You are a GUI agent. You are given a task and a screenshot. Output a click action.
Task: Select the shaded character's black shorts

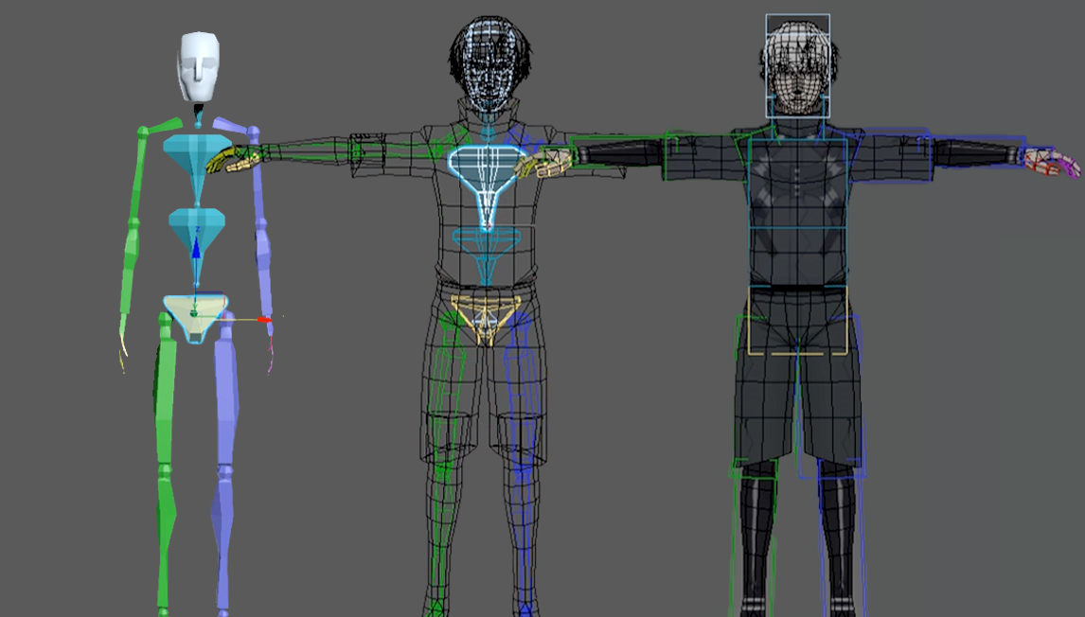(798, 377)
